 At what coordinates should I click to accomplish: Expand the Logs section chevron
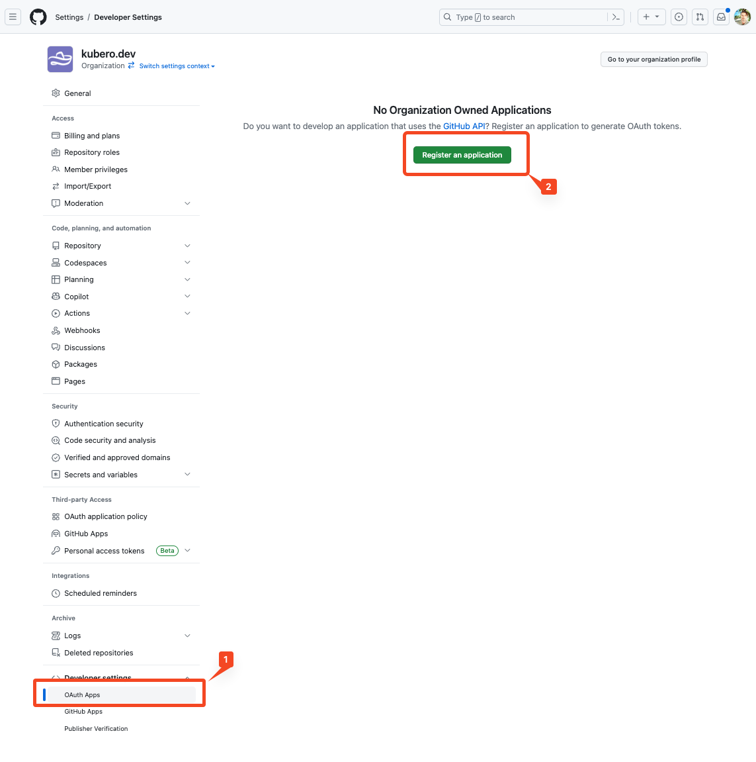coord(187,635)
